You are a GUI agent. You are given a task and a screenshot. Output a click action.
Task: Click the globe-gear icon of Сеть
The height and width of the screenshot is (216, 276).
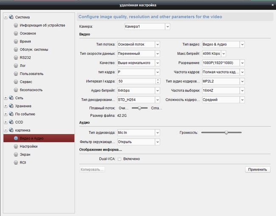coord(11,98)
